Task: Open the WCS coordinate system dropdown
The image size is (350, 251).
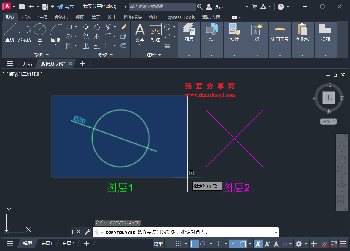Action: tap(328, 122)
